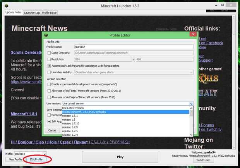Choose release 1.7.5 version
The image size is (240, 168).
click(126, 131)
